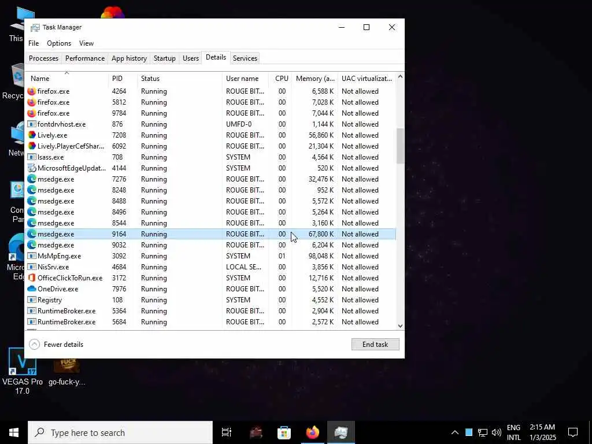Sort by the Memory column header
592x444 pixels.
click(x=315, y=79)
